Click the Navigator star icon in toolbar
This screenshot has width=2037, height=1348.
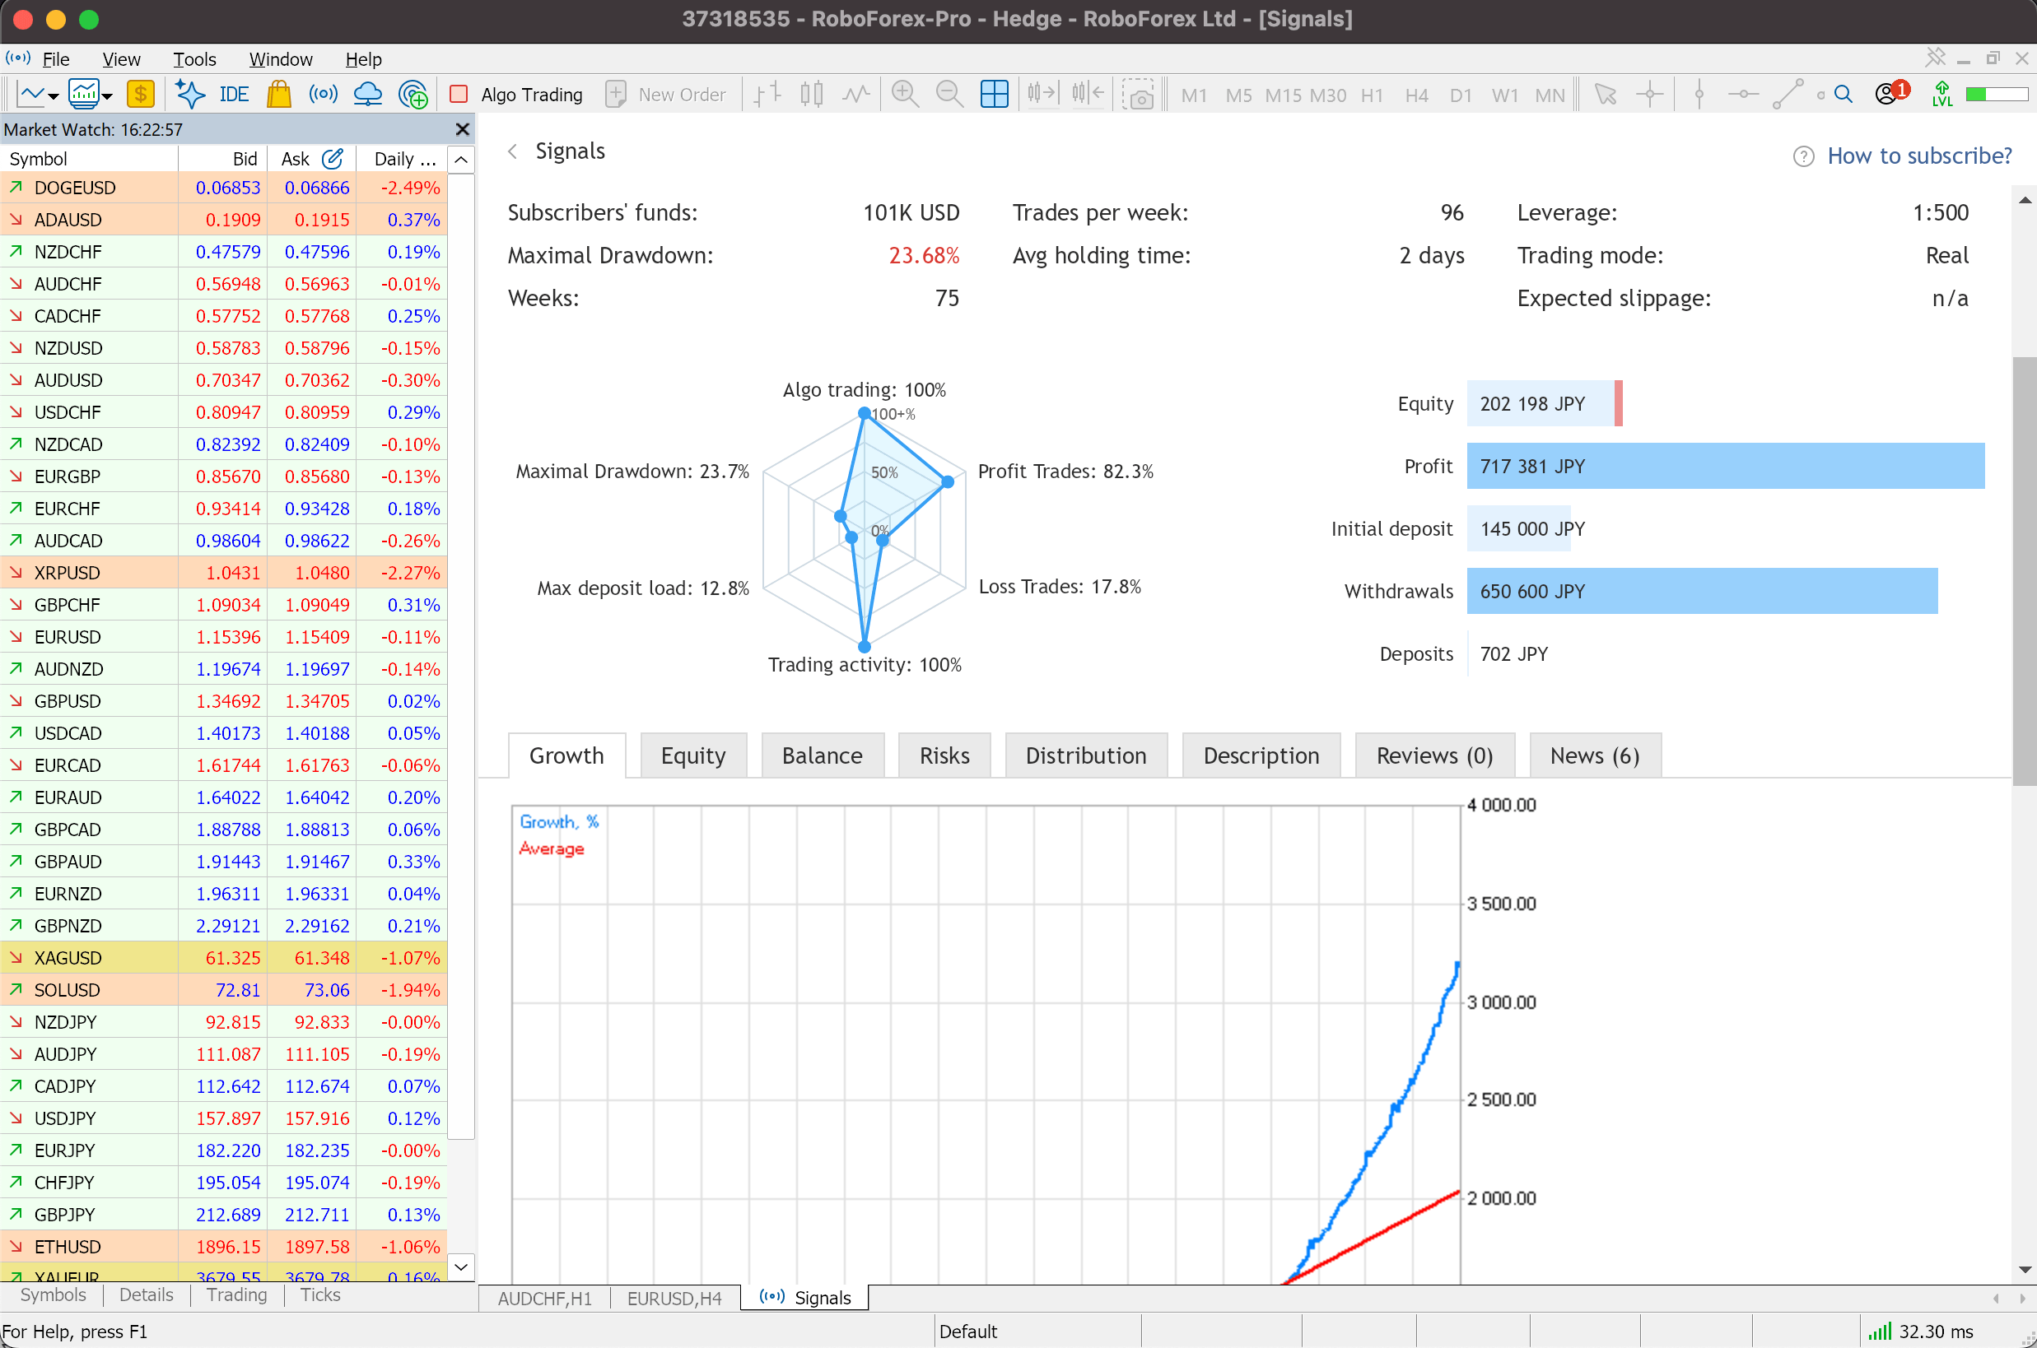click(x=190, y=94)
